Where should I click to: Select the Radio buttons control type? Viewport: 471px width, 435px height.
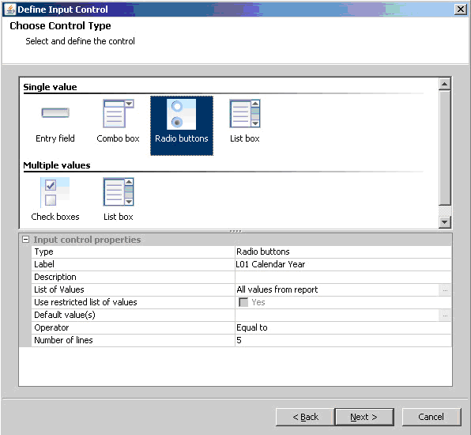[x=182, y=126]
